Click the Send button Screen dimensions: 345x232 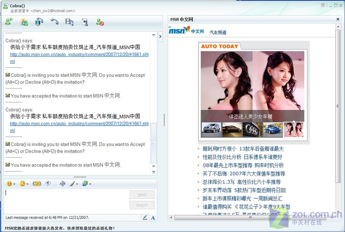[x=142, y=195]
